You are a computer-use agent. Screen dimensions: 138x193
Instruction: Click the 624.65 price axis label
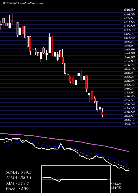point(129,22)
